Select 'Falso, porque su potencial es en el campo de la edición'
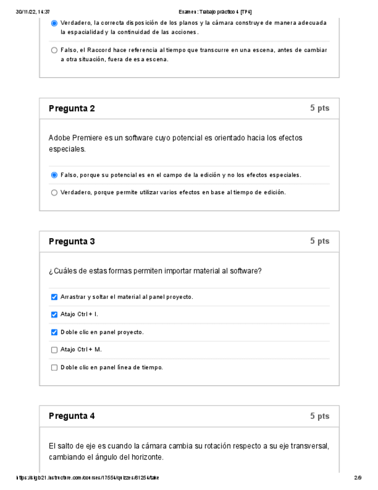The height and width of the screenshot is (490, 378). tap(54, 175)
